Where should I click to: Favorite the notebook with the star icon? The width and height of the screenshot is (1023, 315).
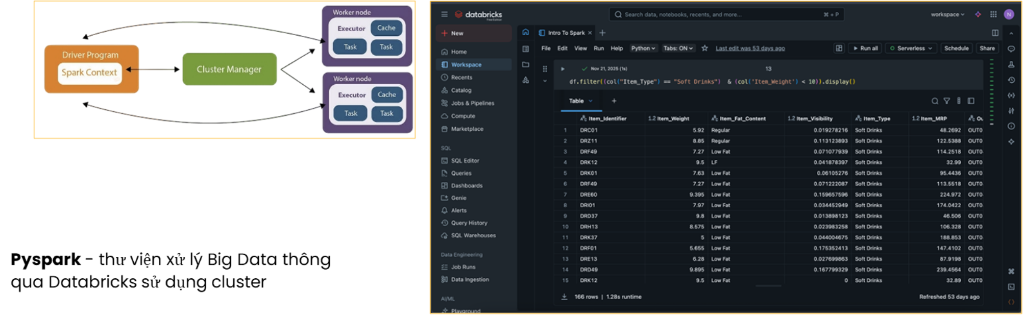pyautogui.click(x=704, y=48)
